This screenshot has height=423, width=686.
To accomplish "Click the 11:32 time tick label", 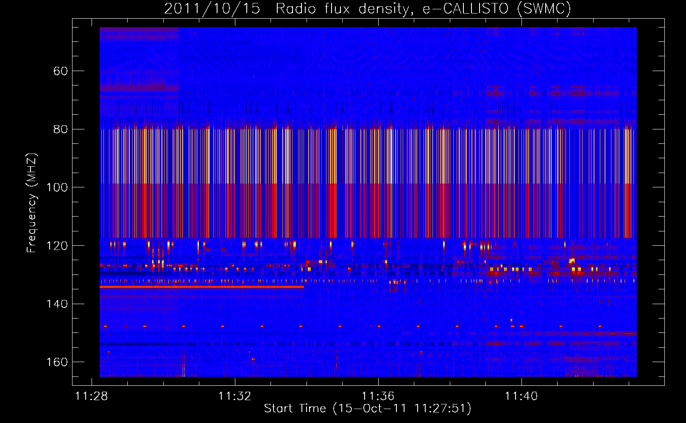I will pyautogui.click(x=234, y=396).
